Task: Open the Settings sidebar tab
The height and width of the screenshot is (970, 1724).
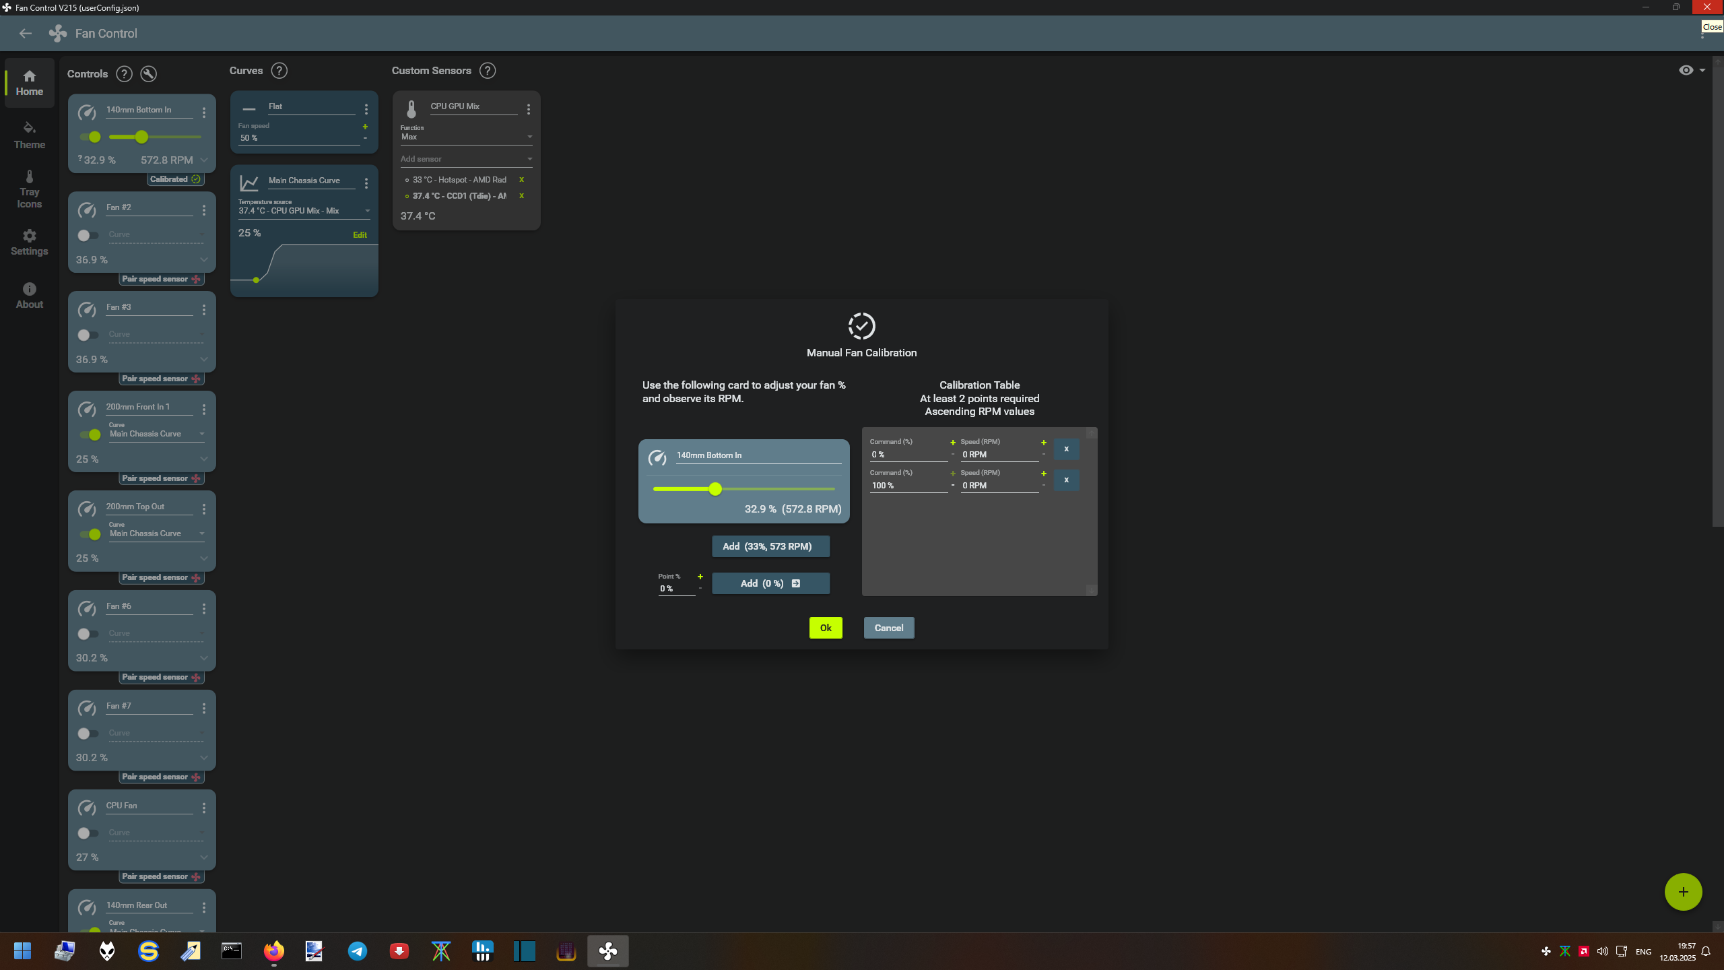Action: pos(29,243)
